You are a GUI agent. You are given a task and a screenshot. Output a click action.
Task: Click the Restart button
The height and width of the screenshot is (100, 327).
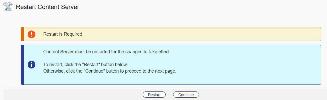tap(154, 95)
